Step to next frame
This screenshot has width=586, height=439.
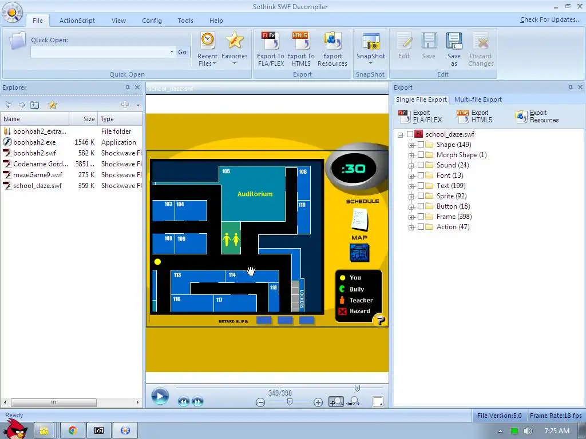pyautogui.click(x=197, y=401)
